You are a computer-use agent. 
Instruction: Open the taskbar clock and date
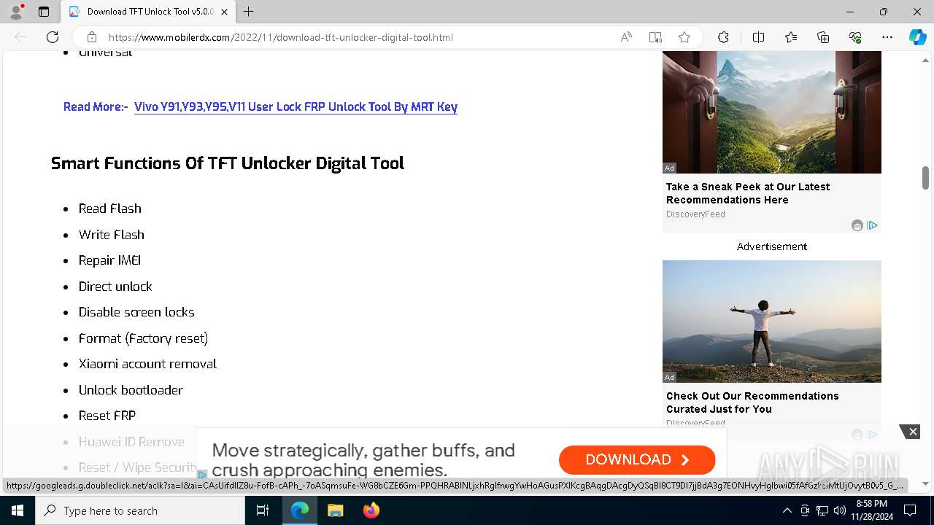click(871, 510)
